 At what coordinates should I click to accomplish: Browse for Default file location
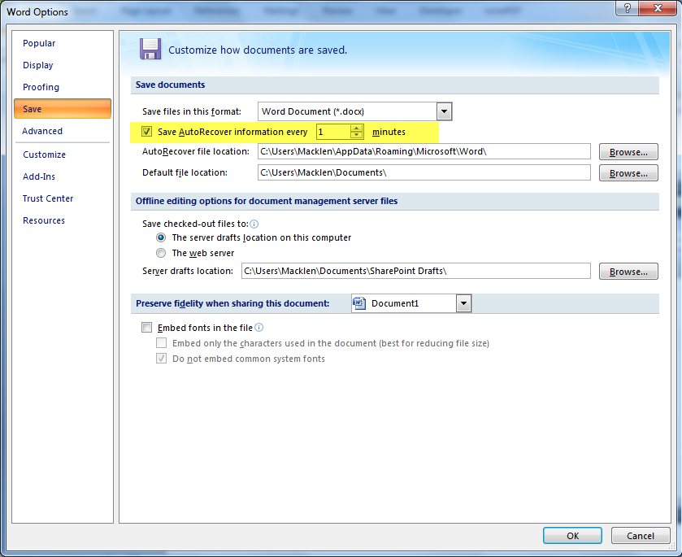coord(628,172)
